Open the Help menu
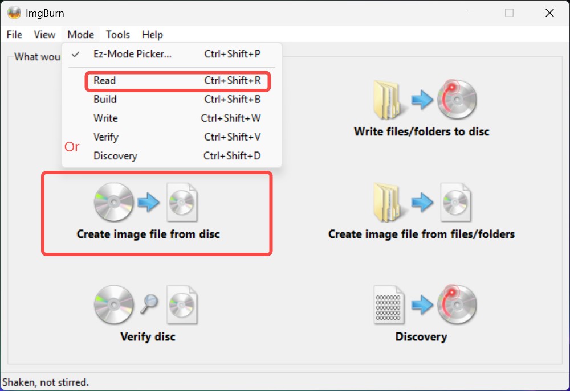Viewport: 570px width, 391px height. coord(152,35)
